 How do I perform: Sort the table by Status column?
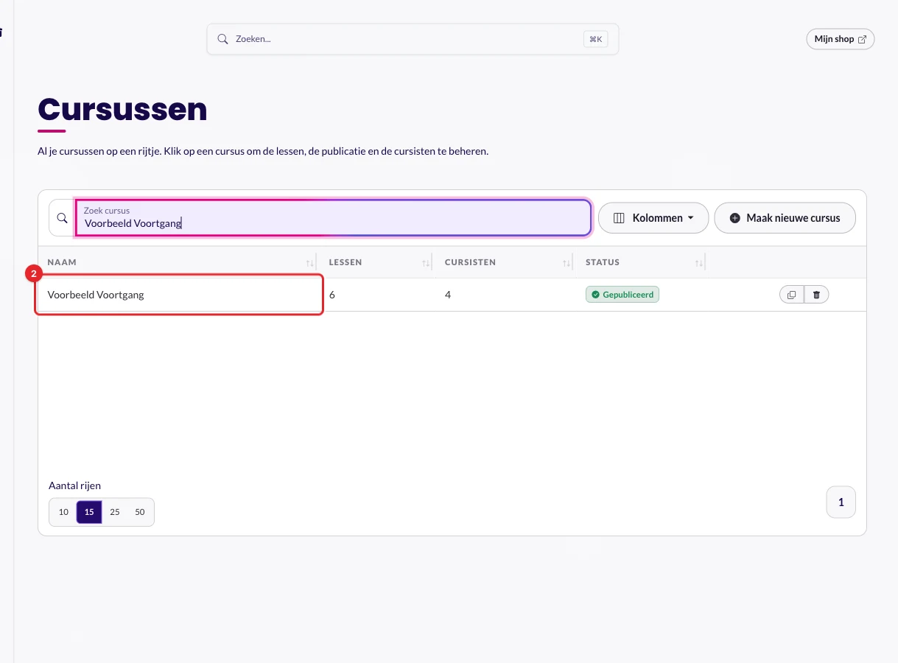(x=700, y=262)
